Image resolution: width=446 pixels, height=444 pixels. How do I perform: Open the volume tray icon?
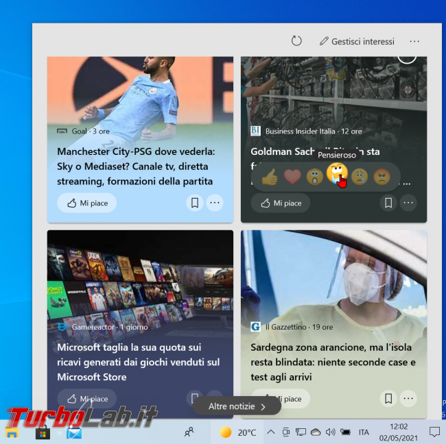pyautogui.click(x=330, y=432)
